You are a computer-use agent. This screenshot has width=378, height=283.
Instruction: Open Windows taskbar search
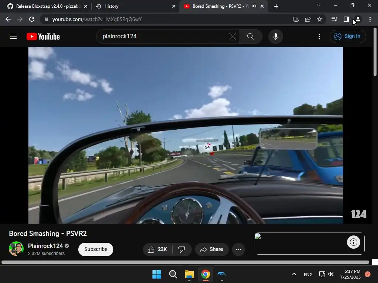pos(173,274)
